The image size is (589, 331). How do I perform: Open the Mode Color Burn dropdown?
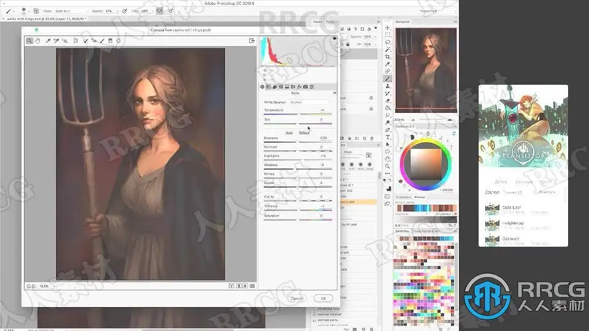pyautogui.click(x=71, y=11)
